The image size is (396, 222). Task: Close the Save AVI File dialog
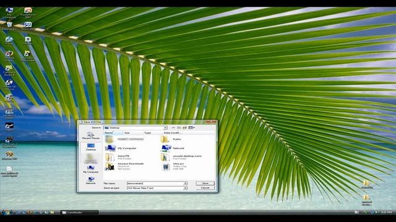pyautogui.click(x=211, y=121)
